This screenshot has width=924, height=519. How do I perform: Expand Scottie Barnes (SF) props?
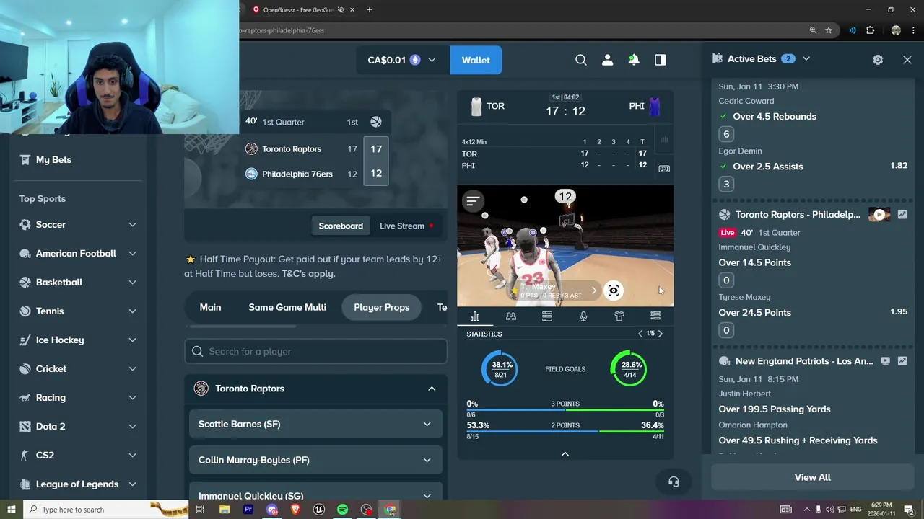(x=315, y=424)
